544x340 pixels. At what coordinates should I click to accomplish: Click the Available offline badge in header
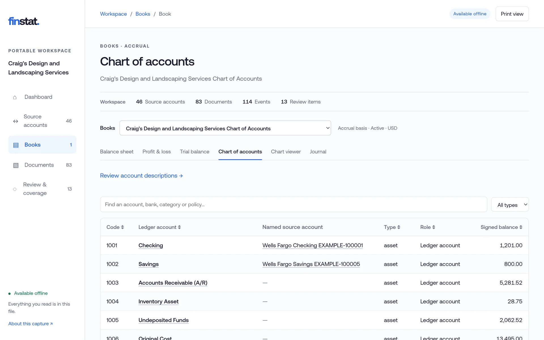[470, 14]
